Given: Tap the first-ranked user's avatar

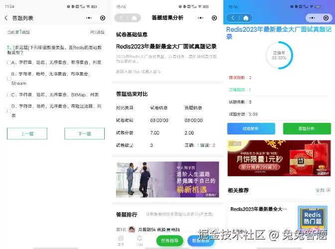Looking at the screenshot, I should click(x=132, y=230).
